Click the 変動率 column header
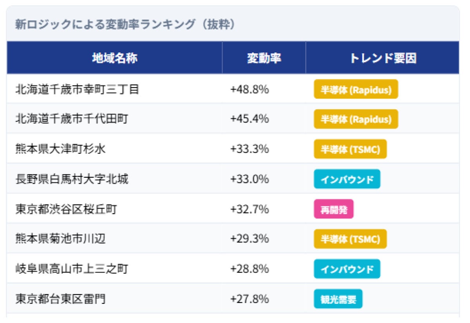Image resolution: width=470 pixels, height=323 pixels. click(264, 58)
